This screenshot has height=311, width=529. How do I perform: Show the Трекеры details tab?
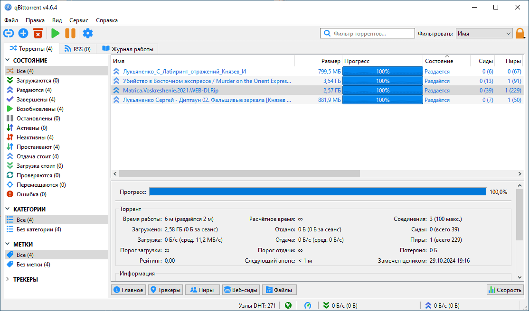point(165,290)
